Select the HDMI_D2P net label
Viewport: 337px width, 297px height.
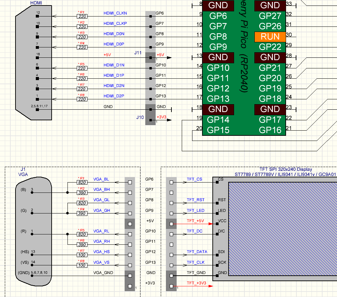point(114,96)
